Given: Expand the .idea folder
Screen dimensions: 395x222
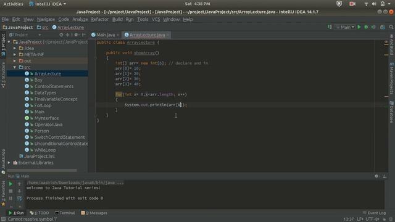Looking at the screenshot, I should 15,48.
